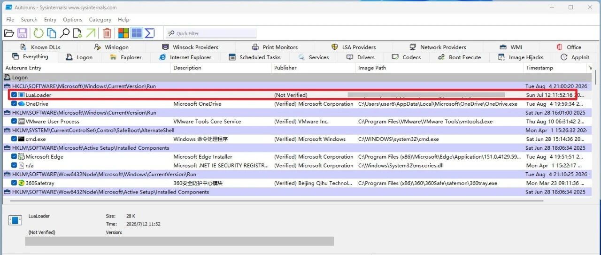Click the n/a entry file icon
The image size is (601, 255).
coord(21,165)
